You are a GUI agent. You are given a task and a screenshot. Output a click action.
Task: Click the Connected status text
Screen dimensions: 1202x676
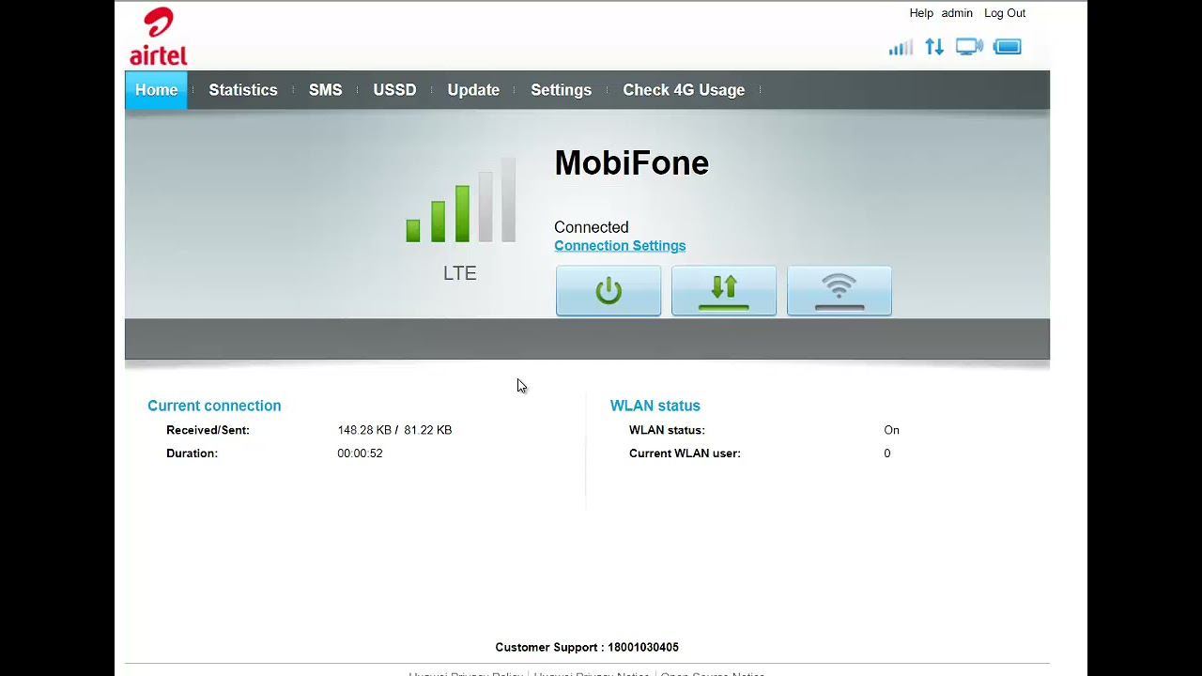click(x=592, y=227)
